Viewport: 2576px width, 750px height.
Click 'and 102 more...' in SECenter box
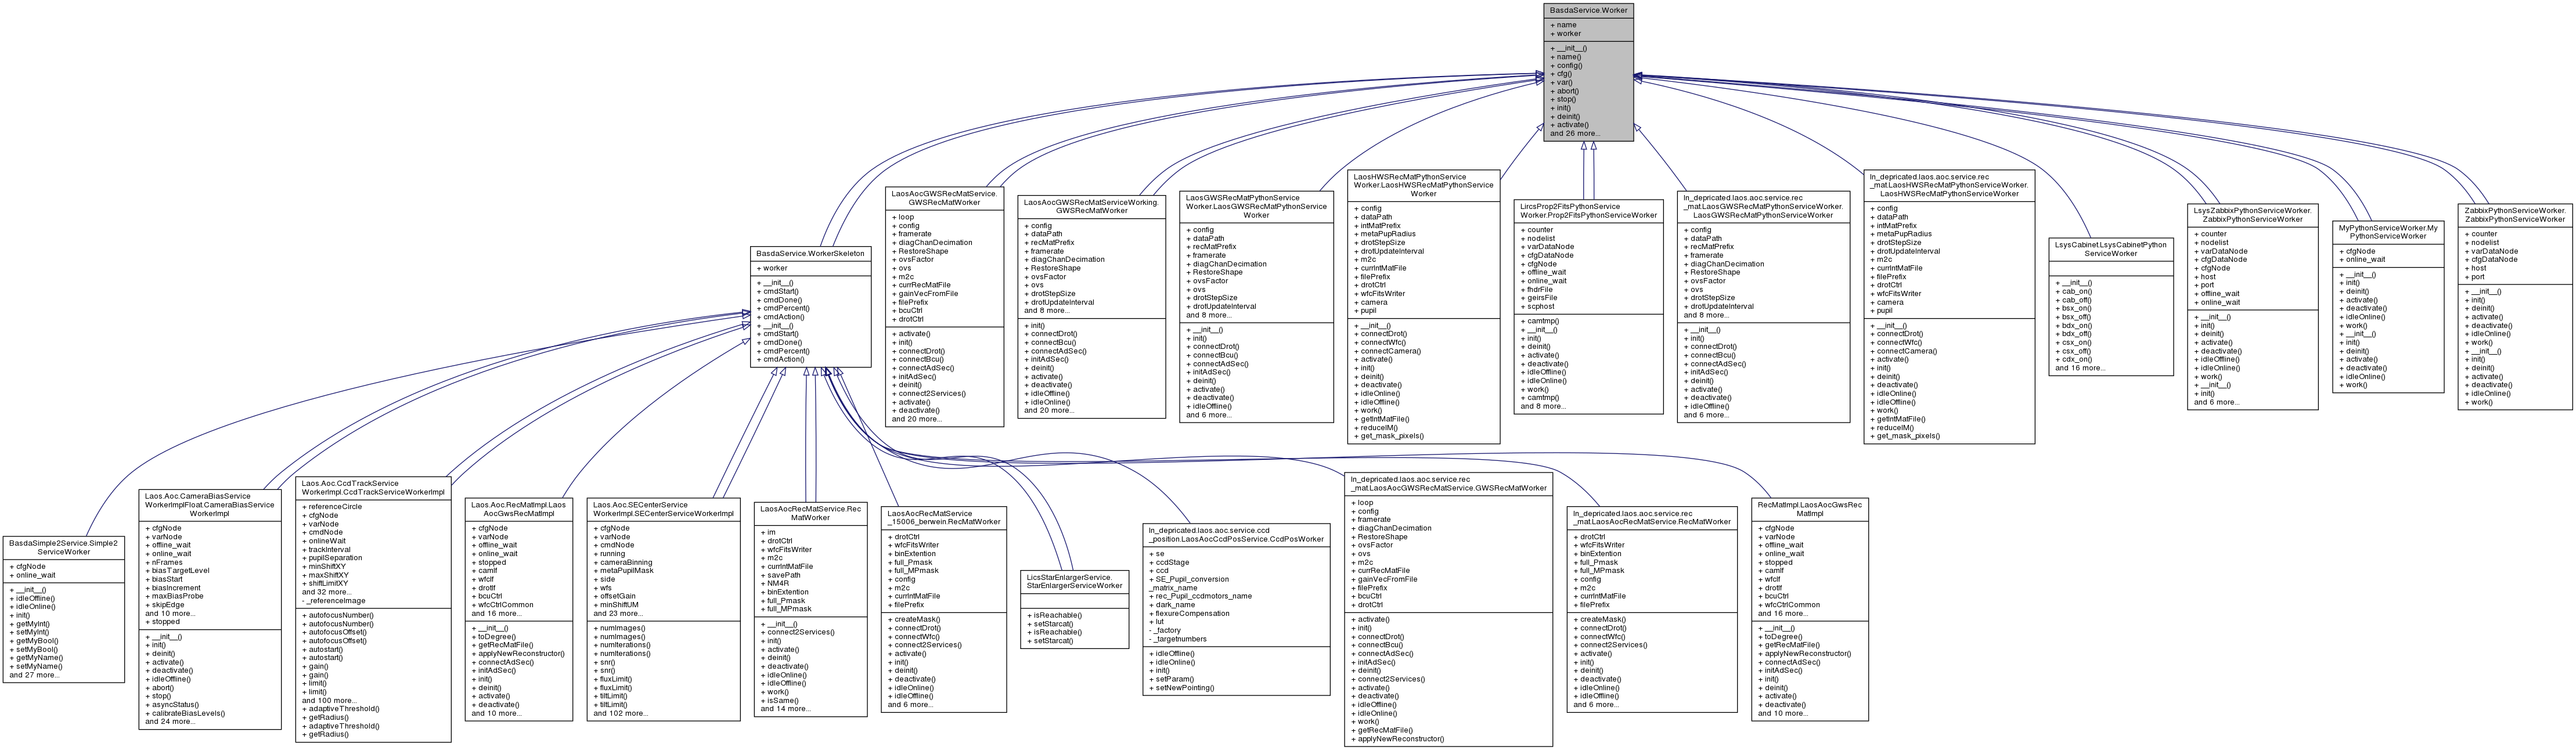[620, 713]
